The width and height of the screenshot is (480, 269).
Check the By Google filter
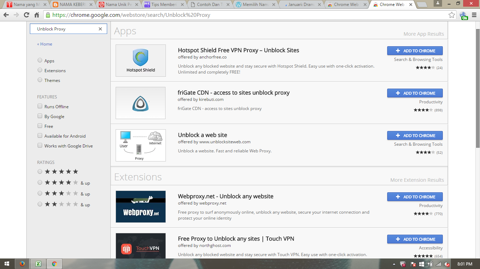[40, 116]
